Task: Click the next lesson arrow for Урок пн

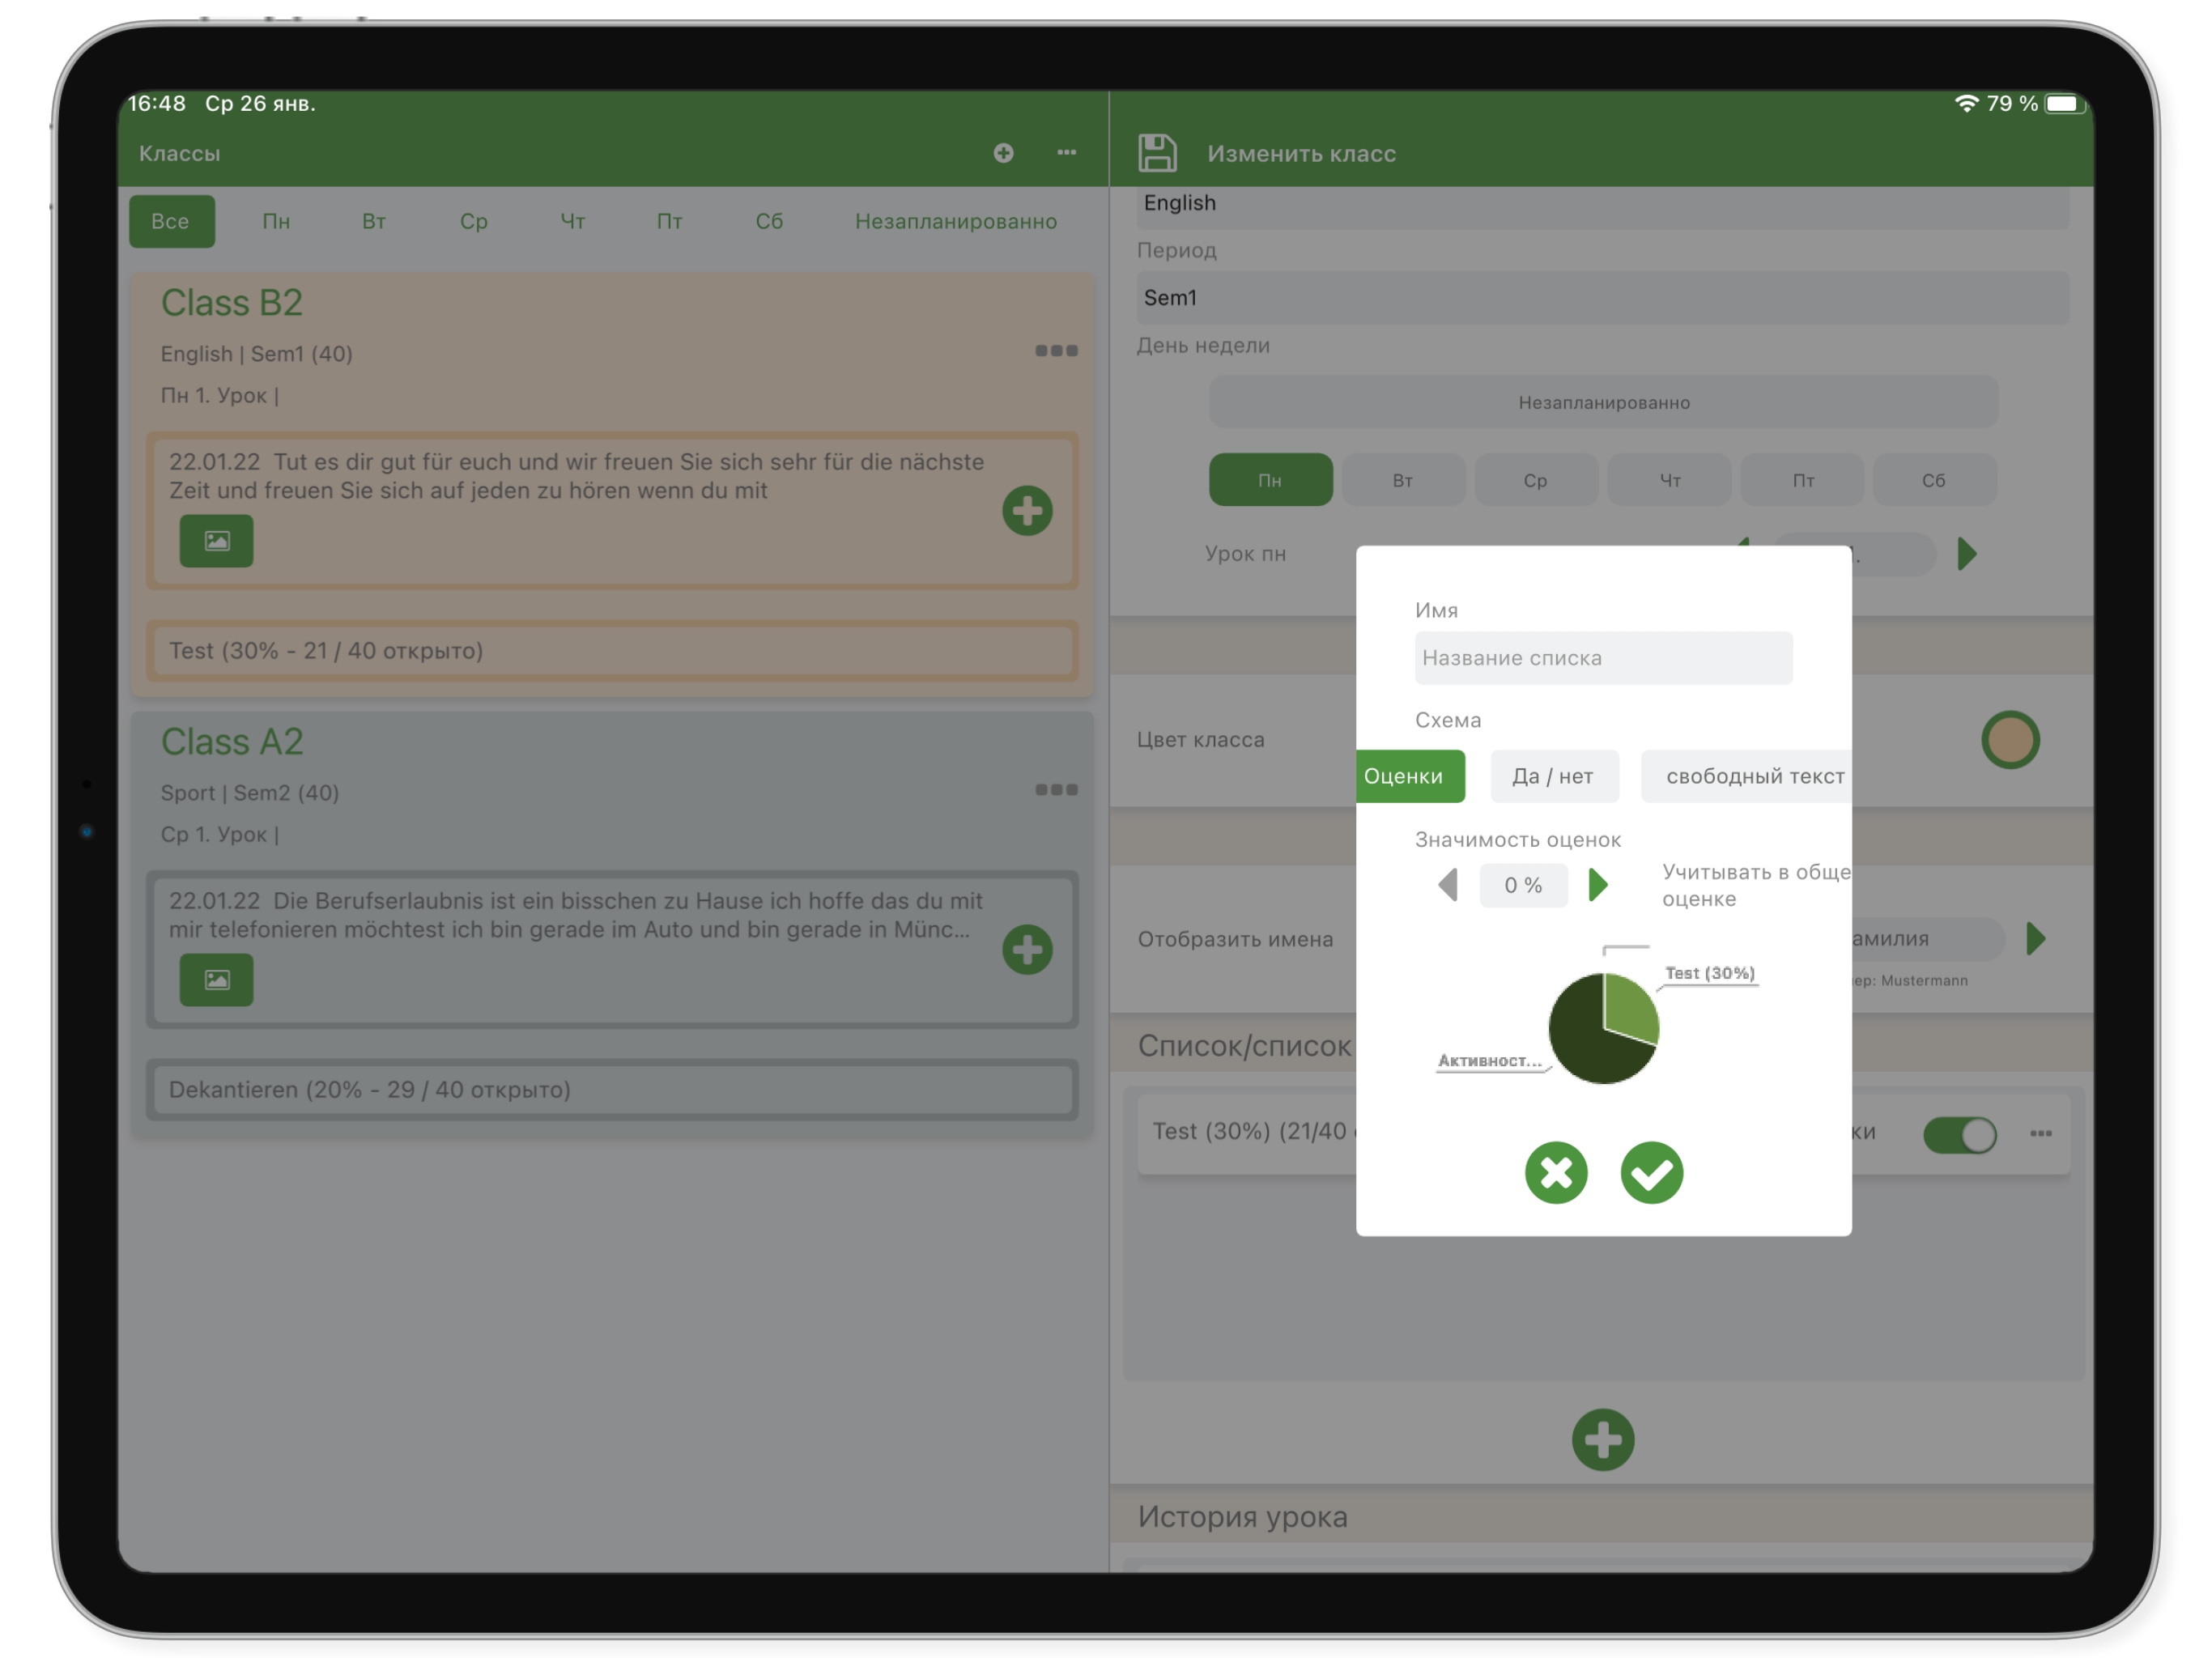Action: pos(1966,554)
